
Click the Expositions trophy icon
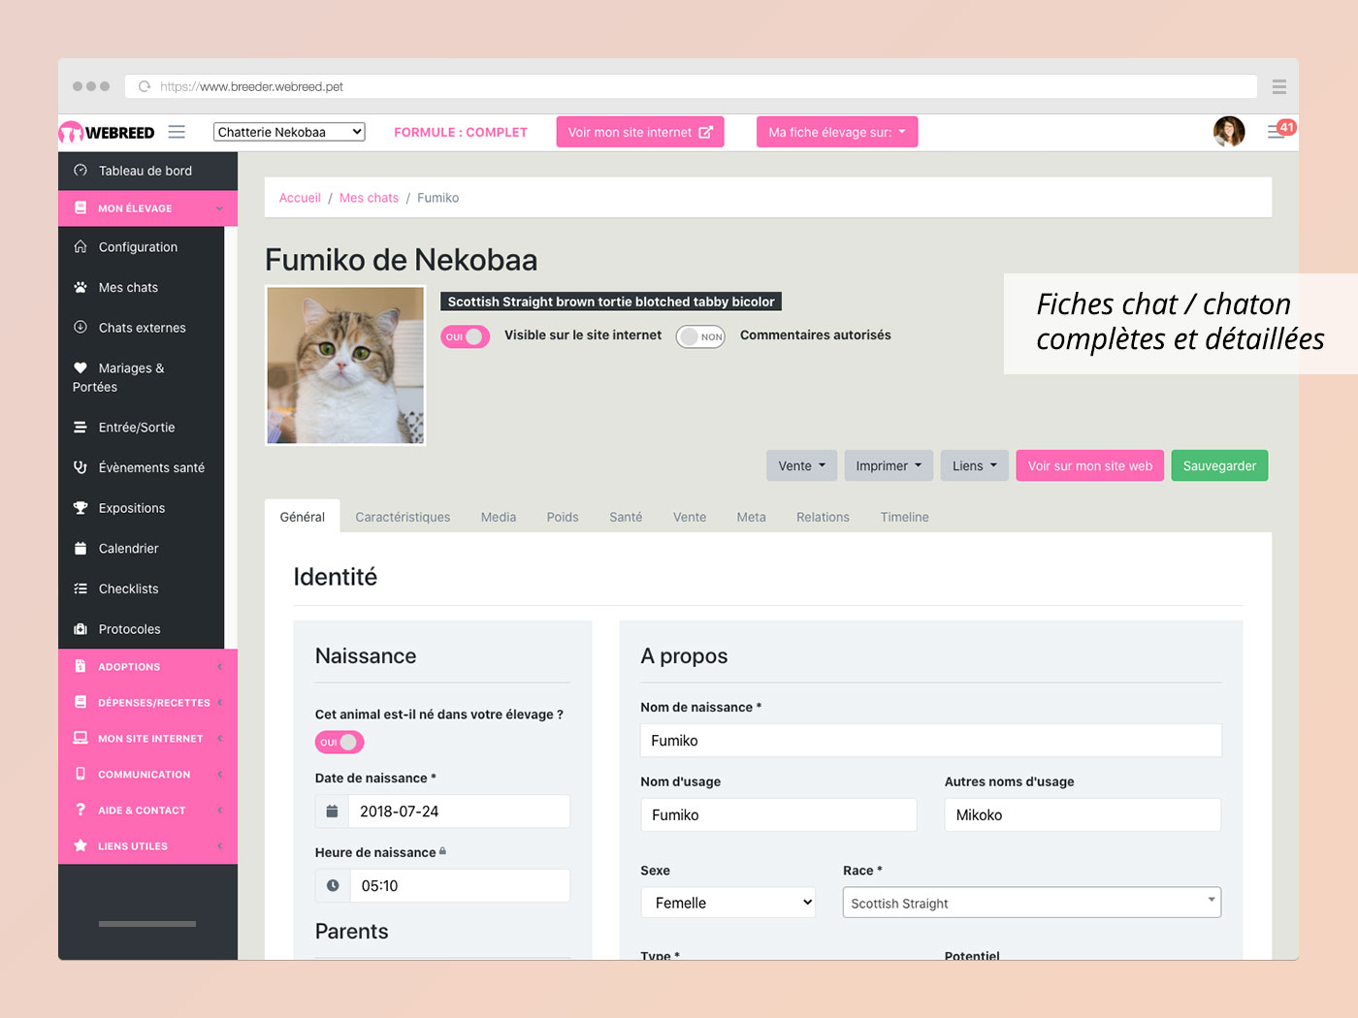click(x=81, y=508)
